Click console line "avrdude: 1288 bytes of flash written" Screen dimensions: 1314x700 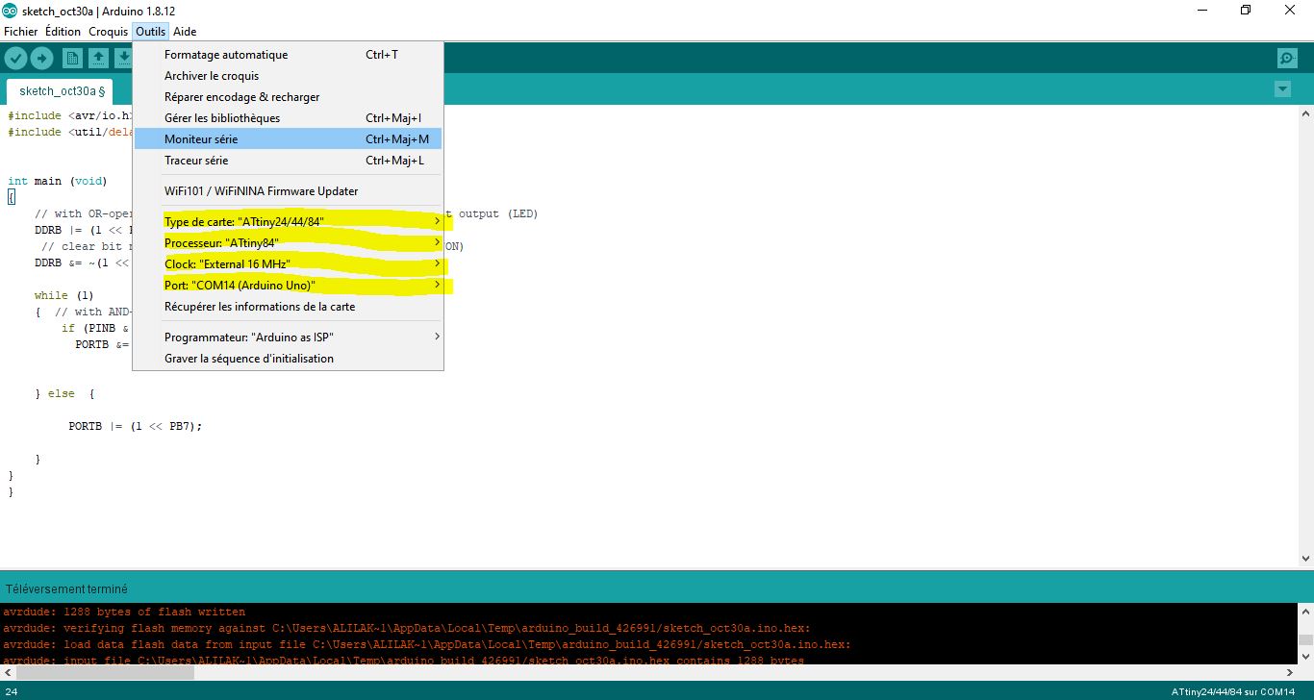click(x=124, y=612)
